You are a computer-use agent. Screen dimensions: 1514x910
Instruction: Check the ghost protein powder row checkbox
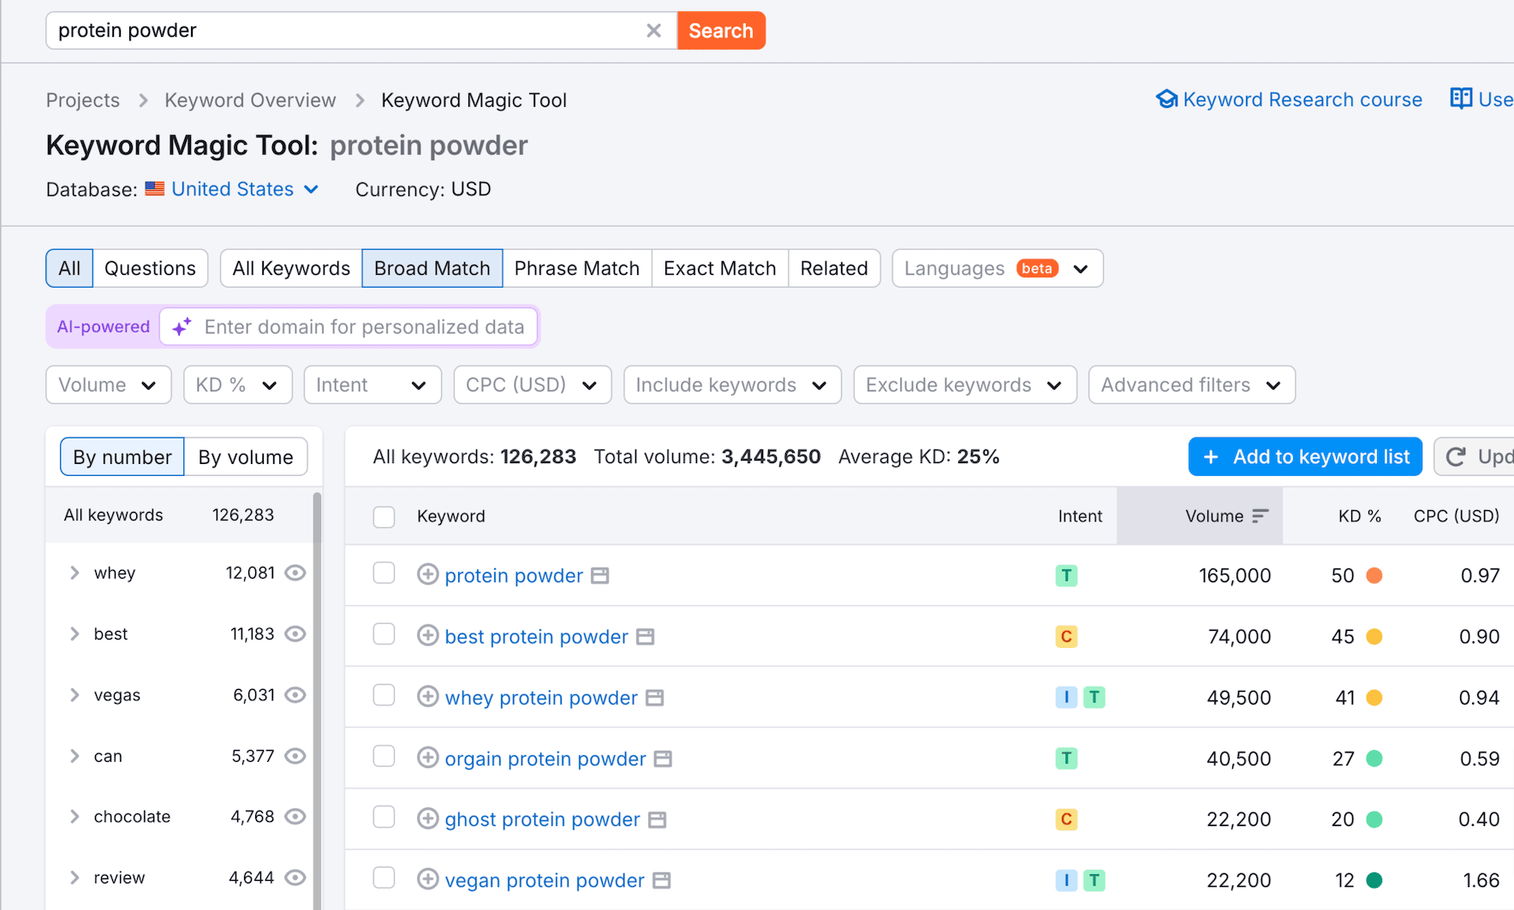[x=384, y=817]
